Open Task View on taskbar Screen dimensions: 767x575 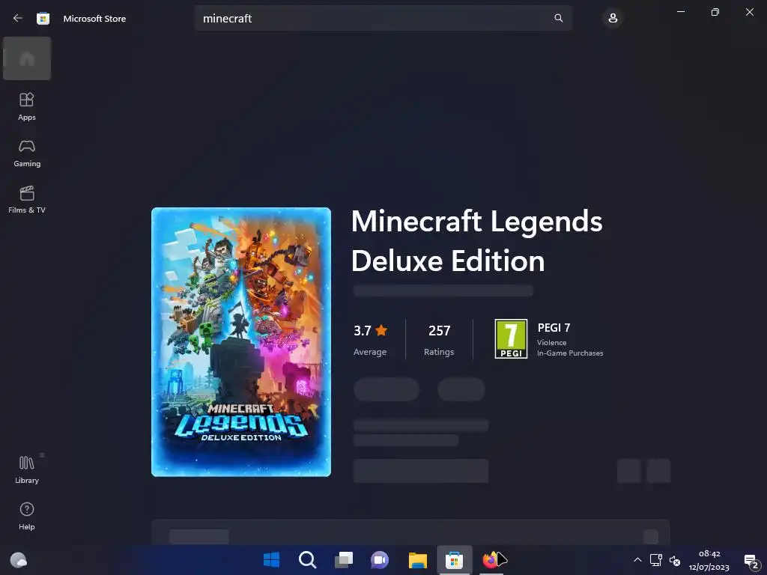344,559
